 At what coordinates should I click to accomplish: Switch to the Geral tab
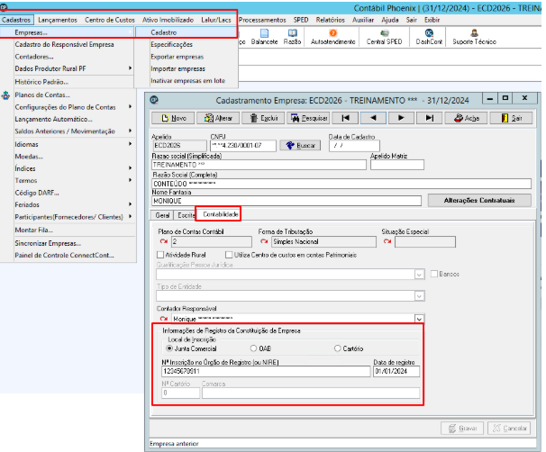162,215
